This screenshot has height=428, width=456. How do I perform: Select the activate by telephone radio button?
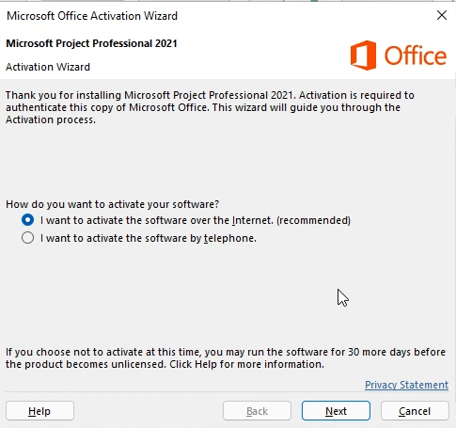click(x=27, y=238)
